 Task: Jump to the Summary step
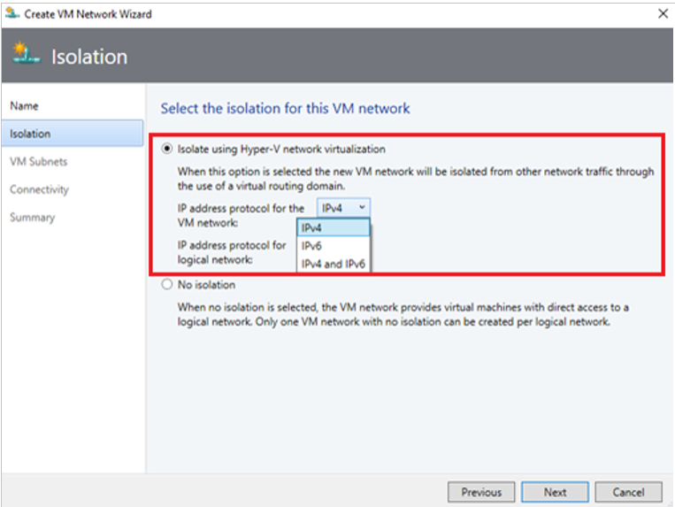32,218
